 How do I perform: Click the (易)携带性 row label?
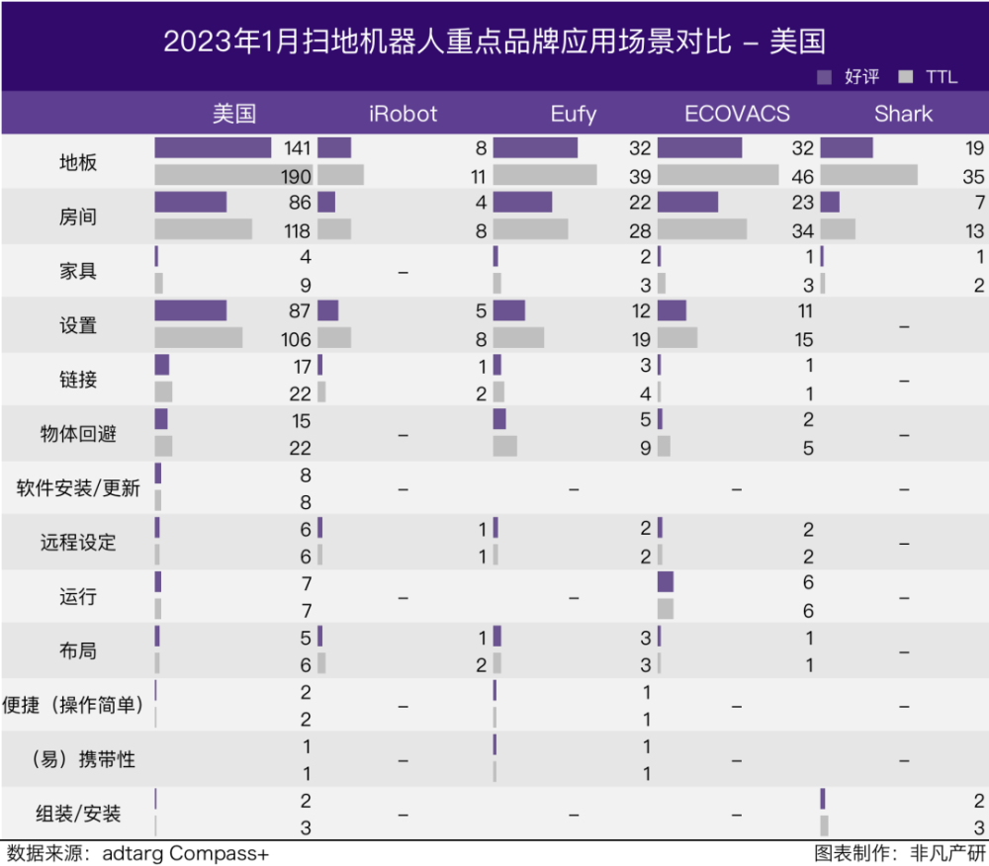tap(83, 759)
